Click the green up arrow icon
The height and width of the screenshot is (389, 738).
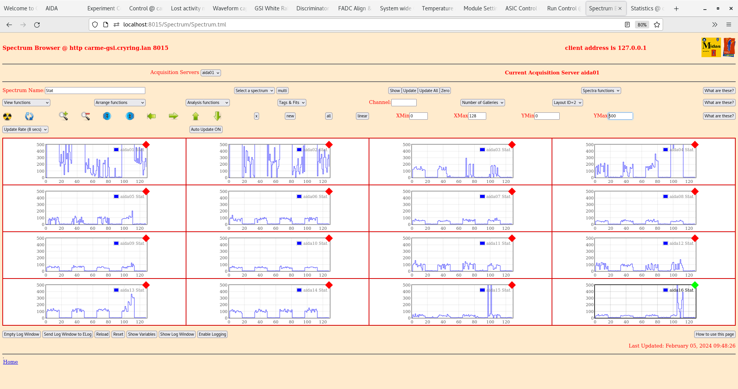coord(196,116)
